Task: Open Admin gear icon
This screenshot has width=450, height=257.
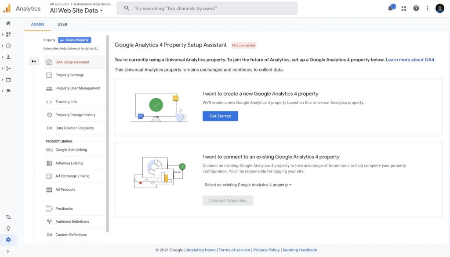Action: pos(8,240)
